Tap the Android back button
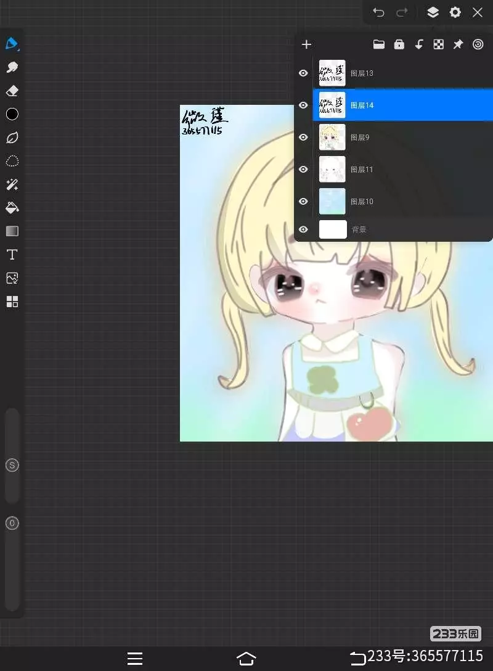The height and width of the screenshot is (671, 493). [x=357, y=659]
